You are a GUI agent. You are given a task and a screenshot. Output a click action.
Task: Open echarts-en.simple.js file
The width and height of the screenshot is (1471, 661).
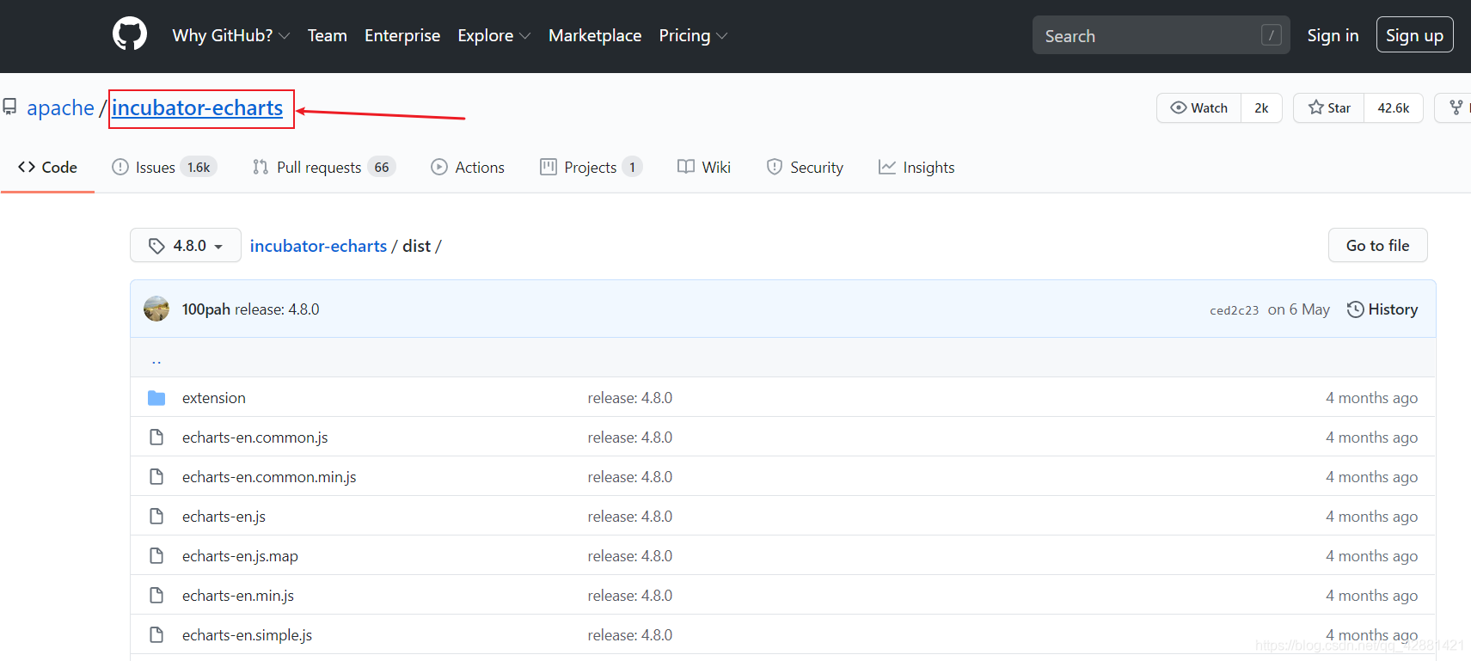(247, 635)
